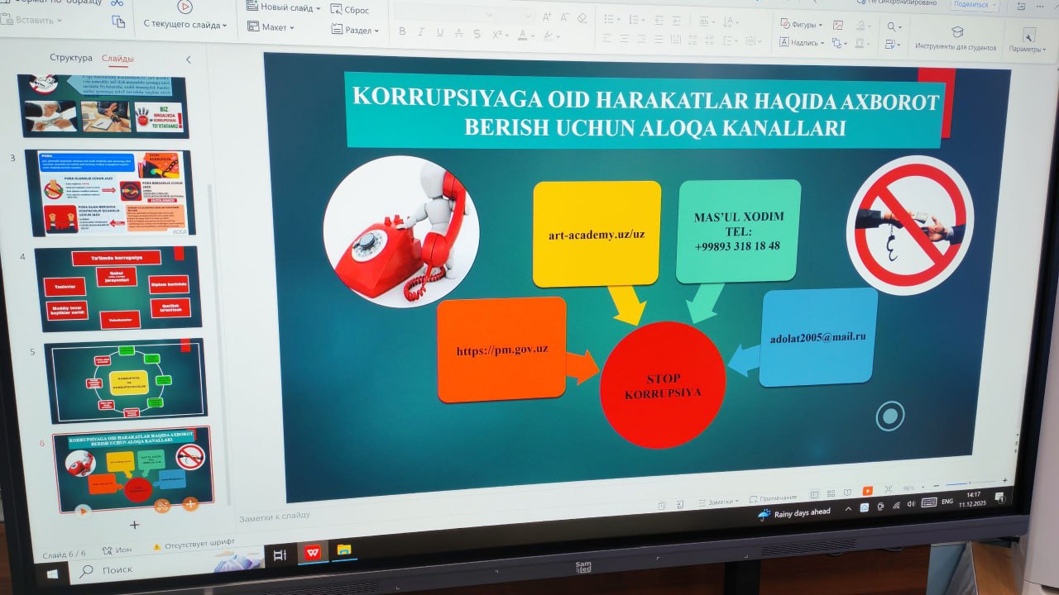Adjust the zoom slider in status bar
This screenshot has height=595, width=1059.
tap(970, 482)
